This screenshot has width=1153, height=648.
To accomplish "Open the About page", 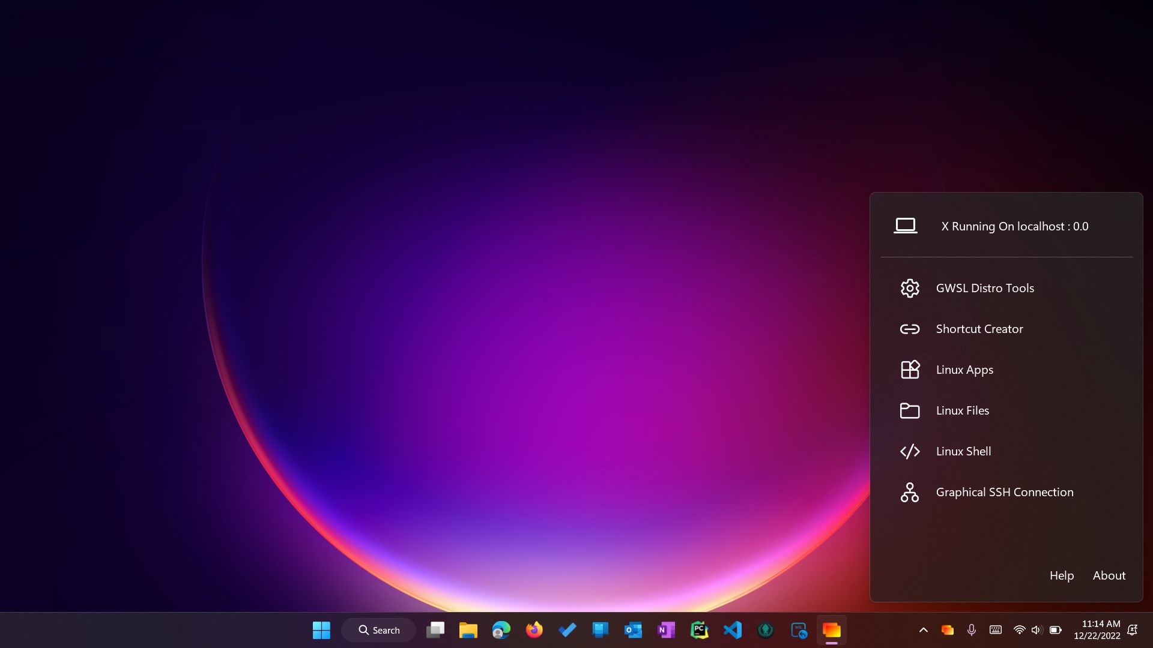I will 1109,575.
